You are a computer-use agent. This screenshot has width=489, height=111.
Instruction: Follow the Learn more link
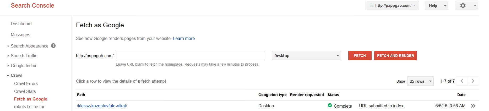[x=184, y=38]
